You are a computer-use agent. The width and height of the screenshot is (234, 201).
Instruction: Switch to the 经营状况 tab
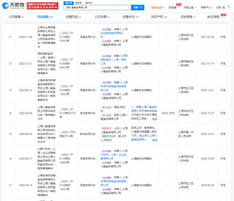tap(131, 17)
